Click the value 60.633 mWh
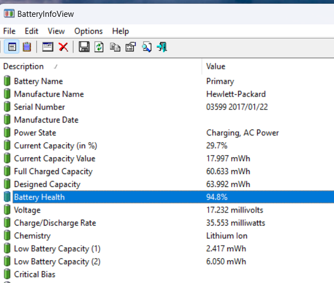This screenshot has width=334, height=283. [228, 171]
